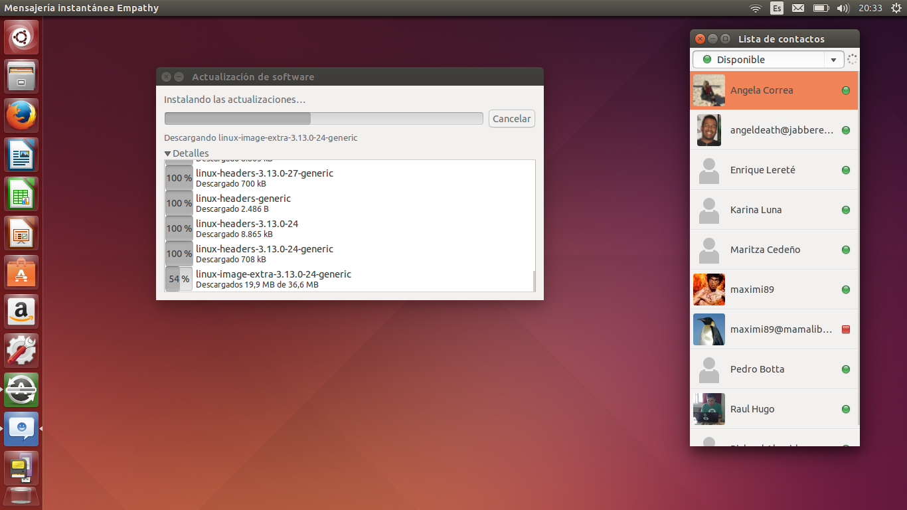This screenshot has width=907, height=510.
Task: Select contact Maritza Cedeño
Action: [774, 250]
